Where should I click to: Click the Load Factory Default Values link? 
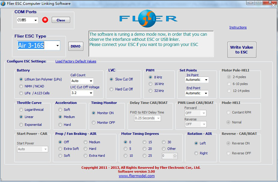pyautogui.click(x=76, y=61)
